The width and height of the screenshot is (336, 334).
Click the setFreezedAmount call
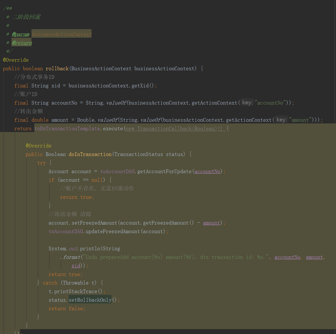click(x=94, y=223)
